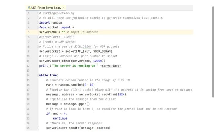
Task: Click '# Otherwise, the server responds' comment
Action: coord(74,123)
